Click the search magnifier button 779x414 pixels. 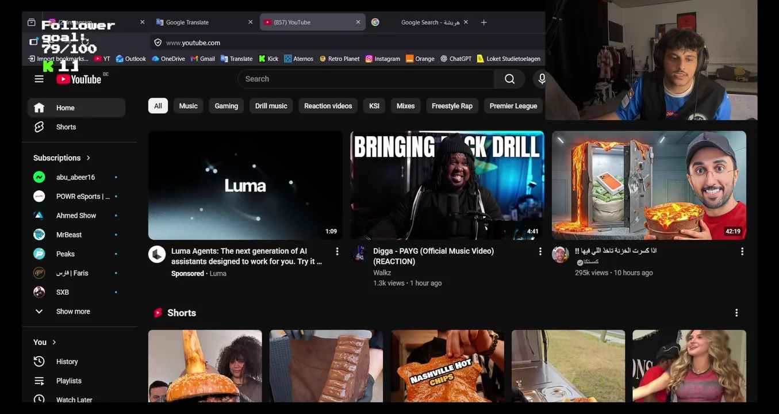pos(510,79)
